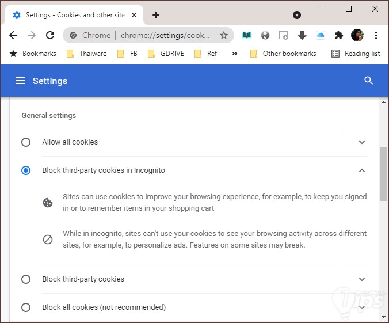This screenshot has width=389, height=323.
Task: Expand the Allow all cookies details chevron
Action: click(x=362, y=142)
